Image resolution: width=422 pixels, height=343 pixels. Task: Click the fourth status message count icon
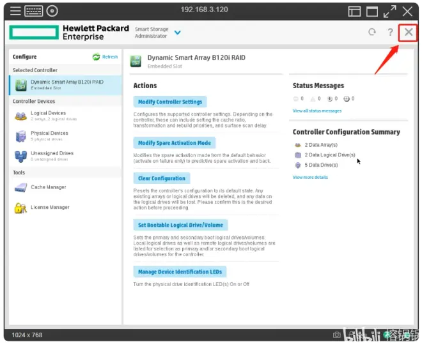[347, 99]
